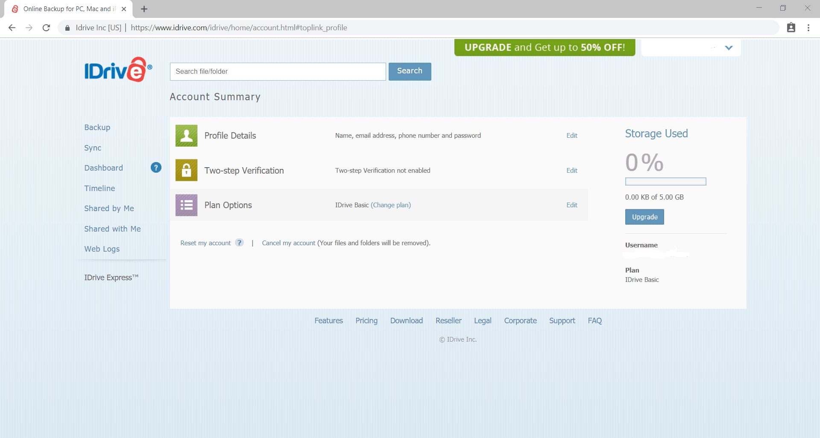This screenshot has height=438, width=820.
Task: Open Reseller footer link
Action: pos(448,320)
